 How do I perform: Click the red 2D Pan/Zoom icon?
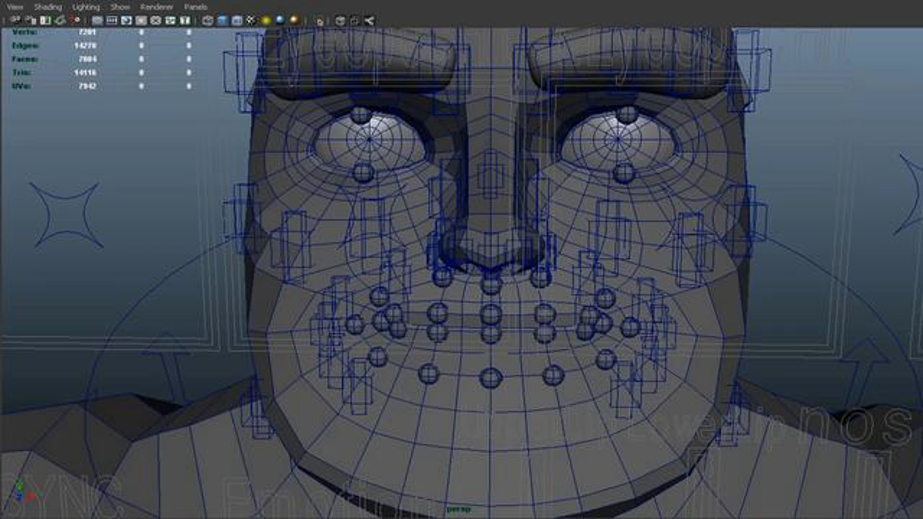(x=75, y=20)
